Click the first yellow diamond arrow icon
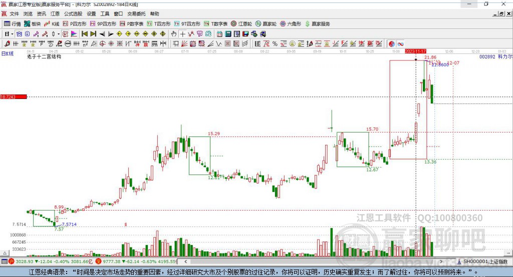Image resolution: width=513 pixels, height=277 pixels. pos(119,34)
